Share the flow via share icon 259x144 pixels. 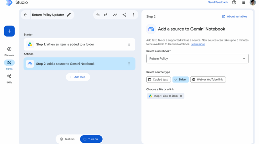124,15
